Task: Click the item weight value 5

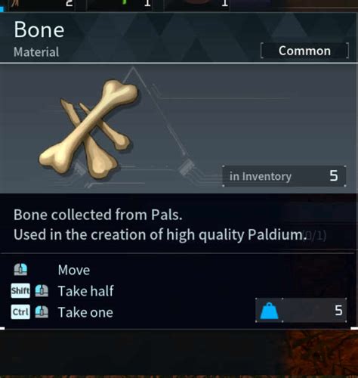Action: click(x=338, y=310)
